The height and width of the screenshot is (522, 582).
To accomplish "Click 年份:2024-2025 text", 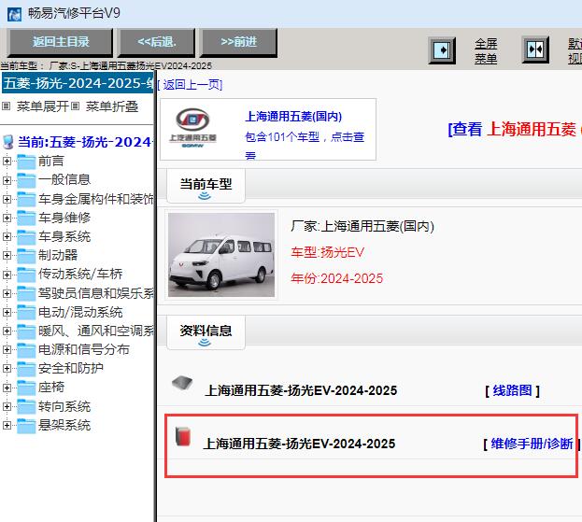I will [336, 278].
